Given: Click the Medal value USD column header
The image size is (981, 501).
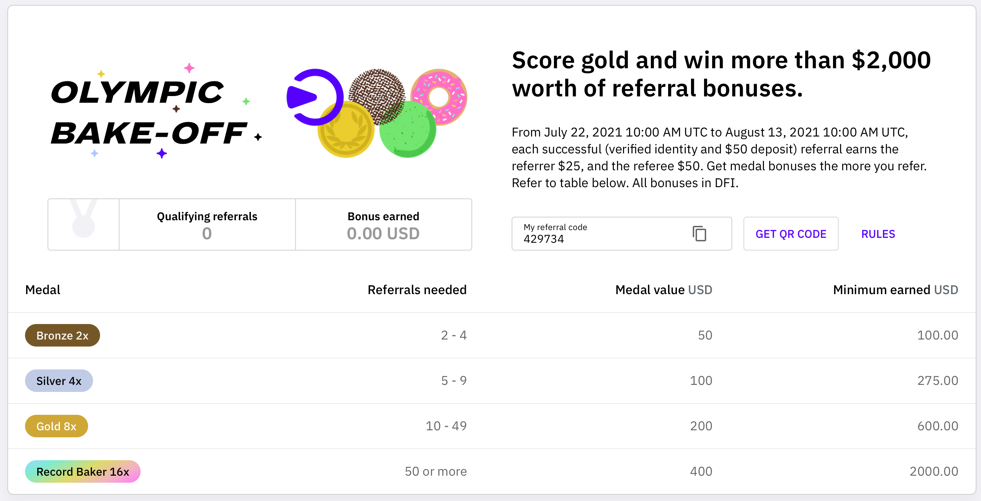Looking at the screenshot, I should pos(664,290).
